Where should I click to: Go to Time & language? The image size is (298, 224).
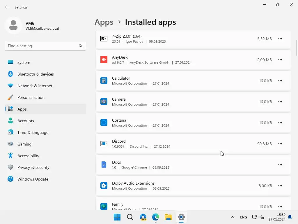tap(45, 132)
